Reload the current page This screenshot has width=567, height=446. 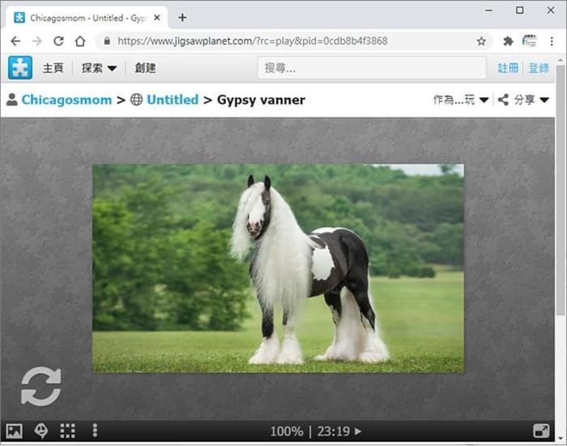point(58,41)
